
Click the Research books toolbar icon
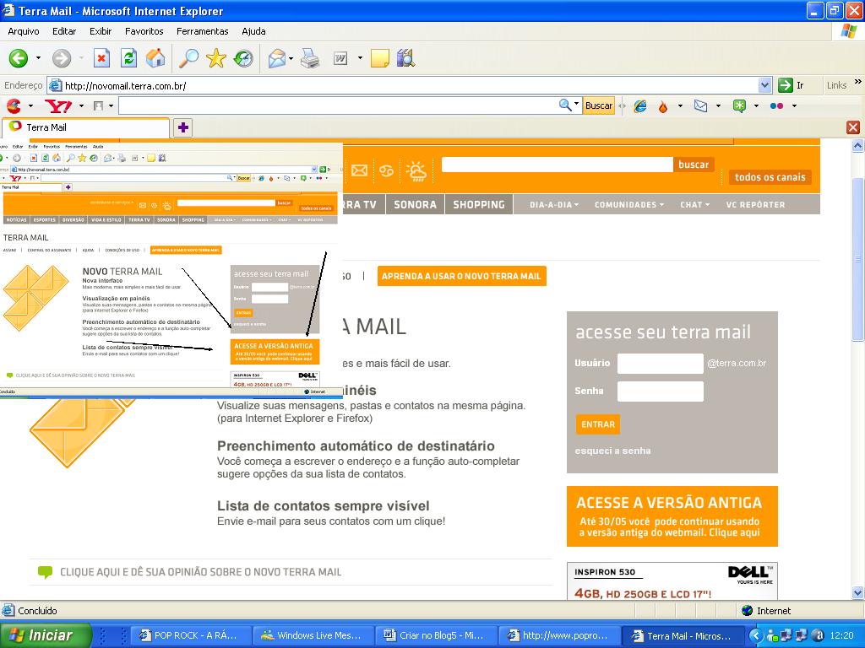pyautogui.click(x=405, y=58)
